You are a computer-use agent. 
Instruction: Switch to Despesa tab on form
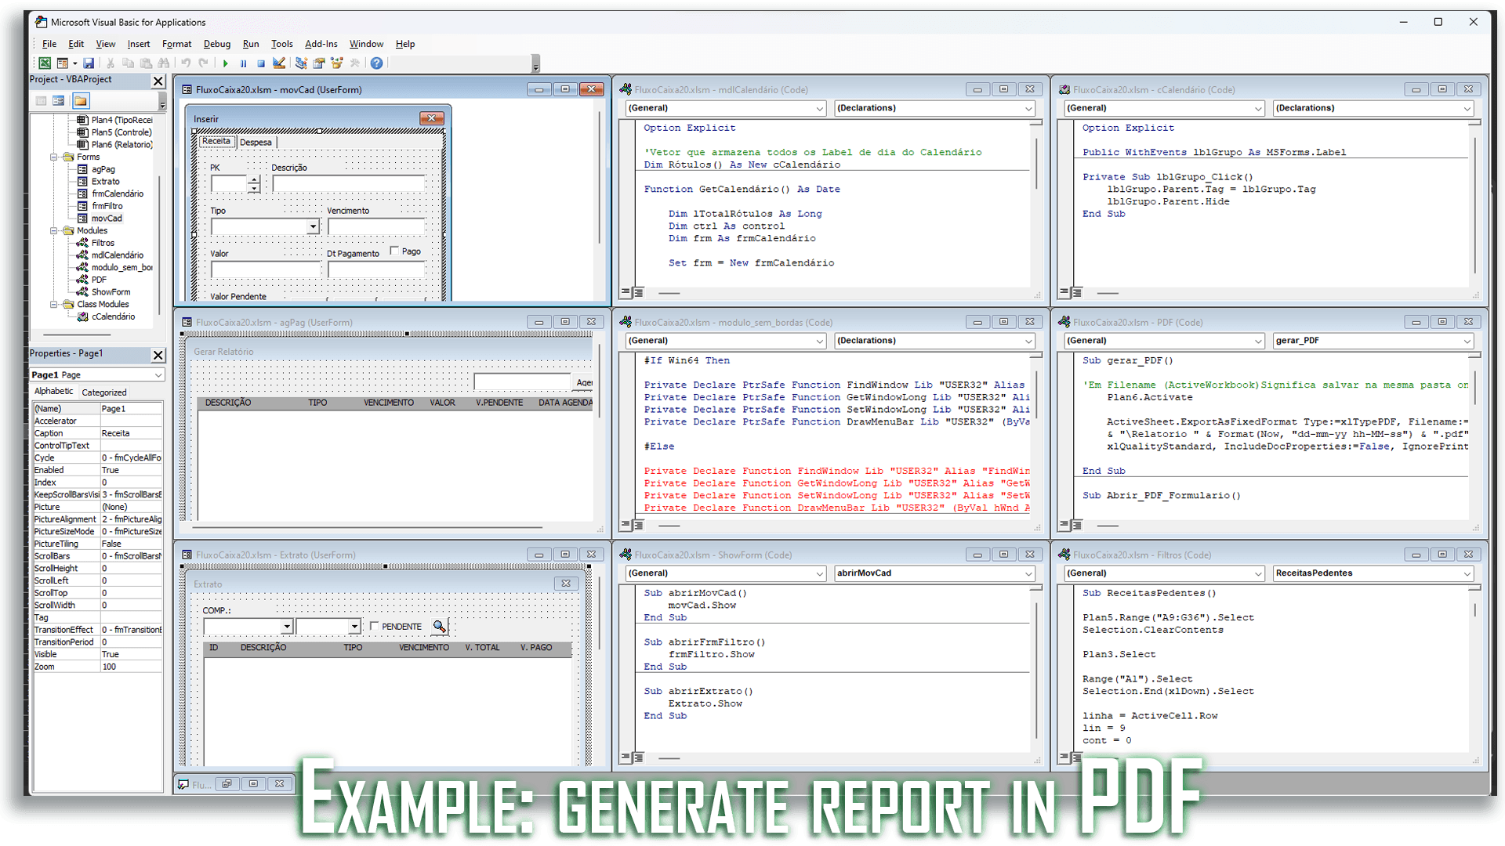pyautogui.click(x=256, y=143)
